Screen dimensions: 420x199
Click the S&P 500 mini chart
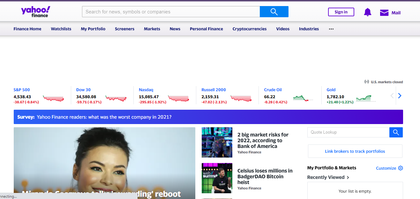tap(53, 98)
